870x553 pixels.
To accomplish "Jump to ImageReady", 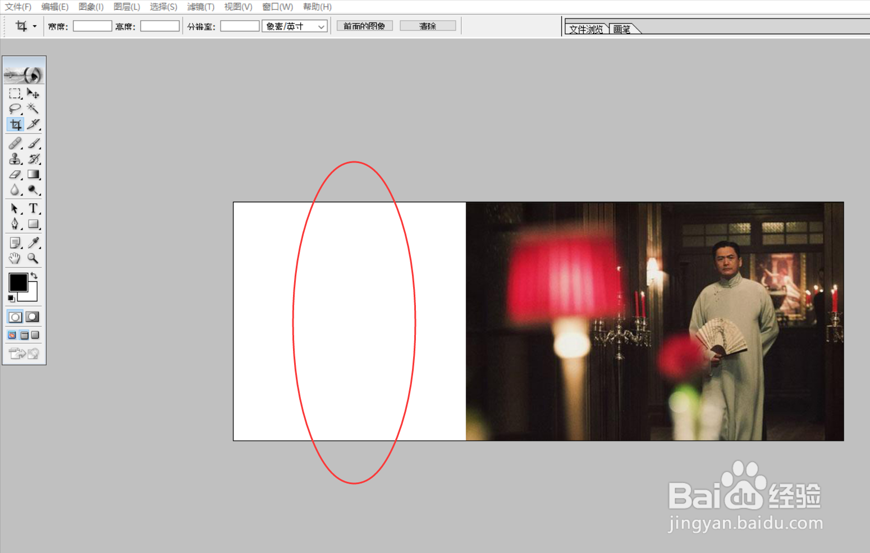I will (24, 354).
